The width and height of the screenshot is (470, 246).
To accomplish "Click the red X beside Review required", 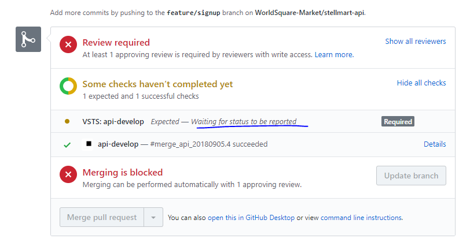I will click(68, 44).
